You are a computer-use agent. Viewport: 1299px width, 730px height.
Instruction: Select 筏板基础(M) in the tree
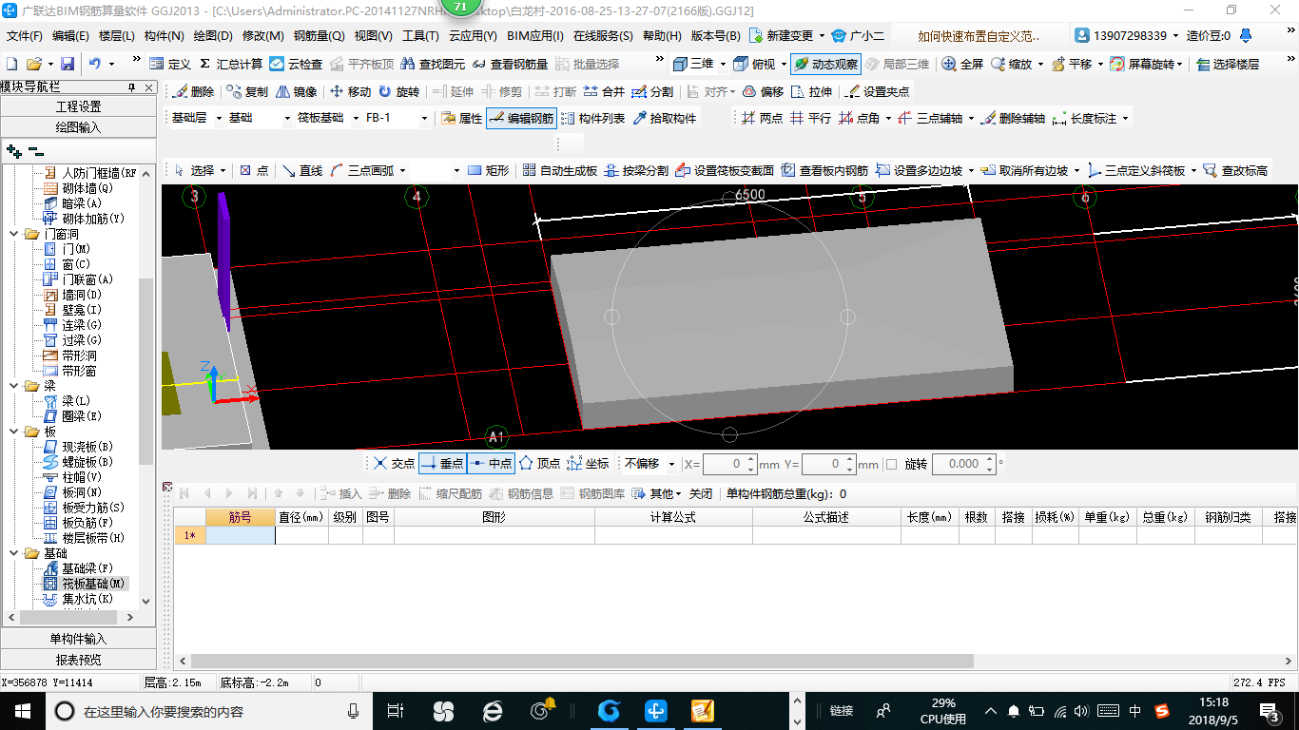pyautogui.click(x=92, y=584)
